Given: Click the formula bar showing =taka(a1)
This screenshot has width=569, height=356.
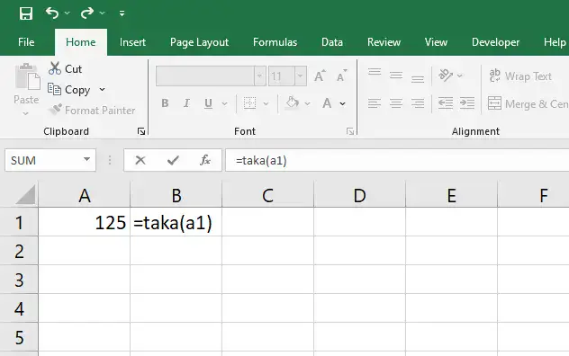Looking at the screenshot, I should coord(397,160).
